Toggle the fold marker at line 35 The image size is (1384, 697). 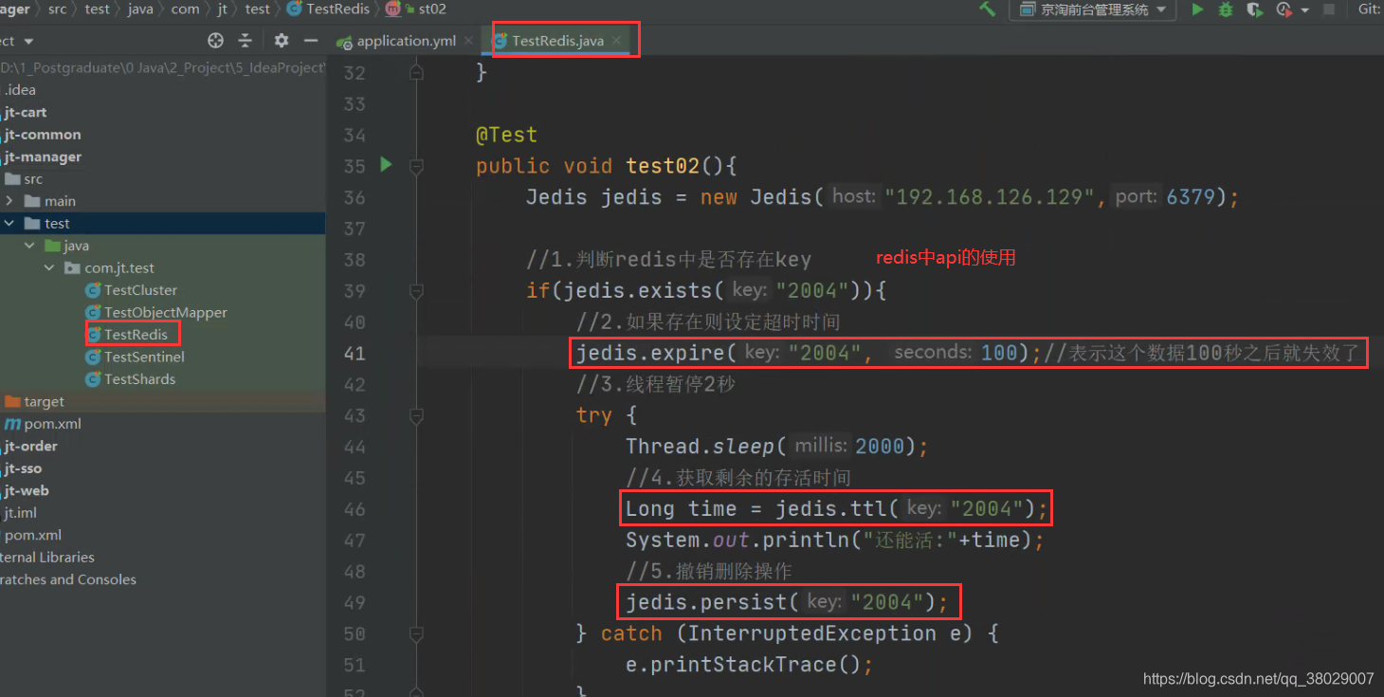[415, 166]
